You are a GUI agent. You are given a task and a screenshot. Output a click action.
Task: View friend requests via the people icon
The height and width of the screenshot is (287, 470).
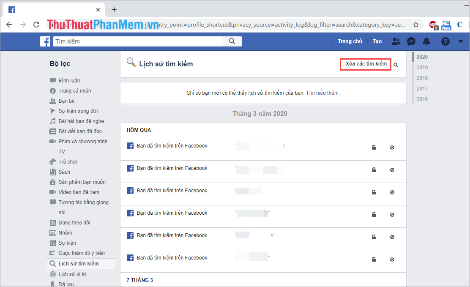(396, 41)
